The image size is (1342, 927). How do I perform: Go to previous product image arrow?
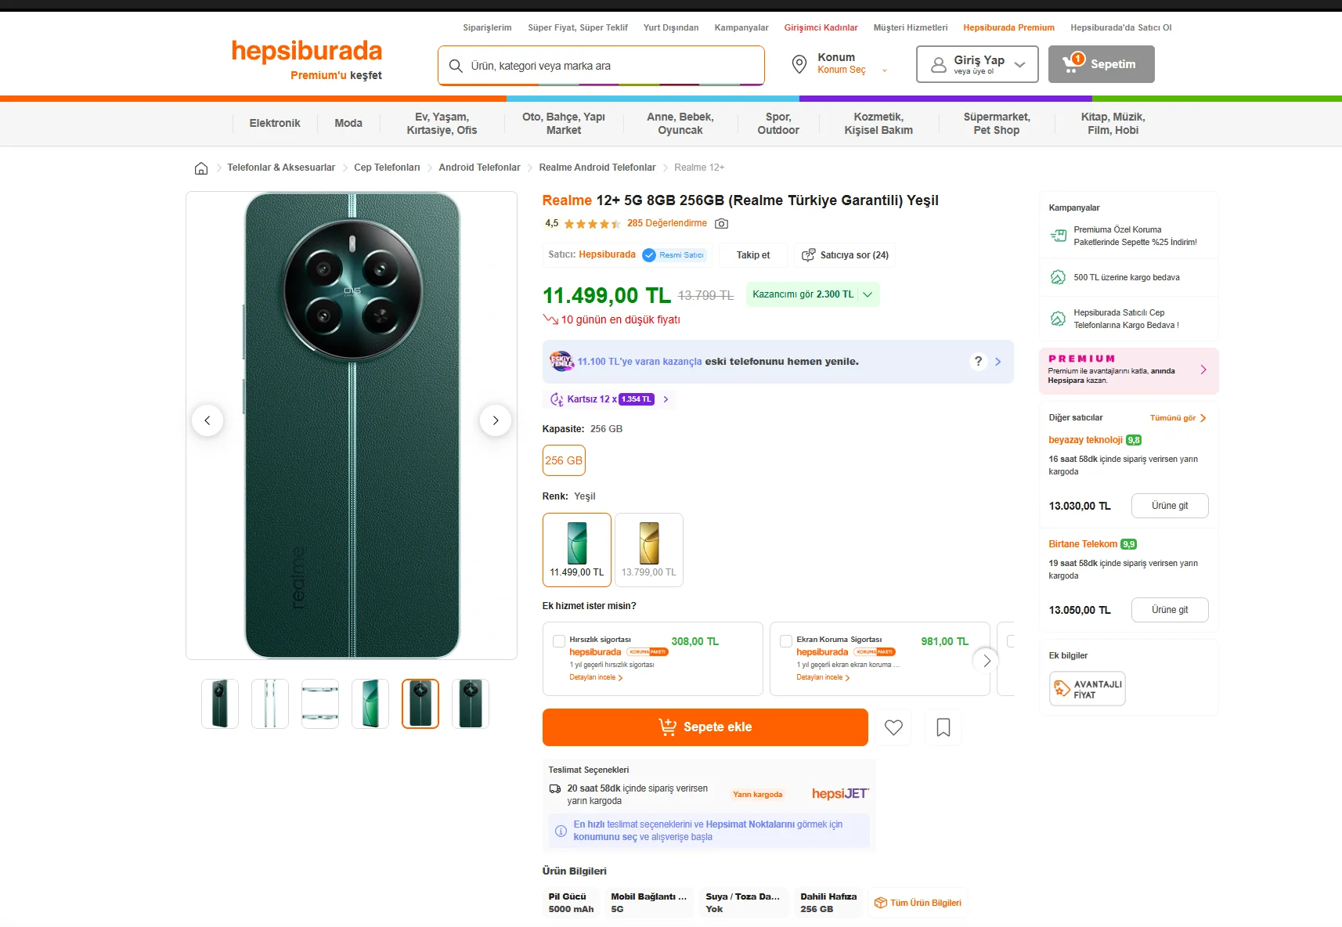[207, 420]
